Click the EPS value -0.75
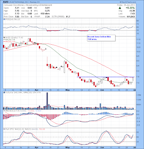Viewport: 144px width, 149px height. click(47, 11)
